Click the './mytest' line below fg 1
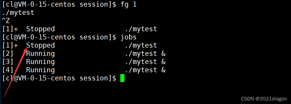 coord(18,13)
